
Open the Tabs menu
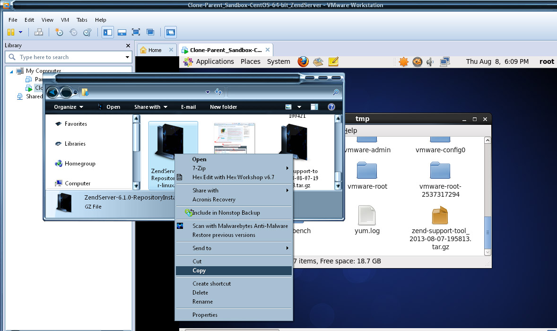[82, 20]
